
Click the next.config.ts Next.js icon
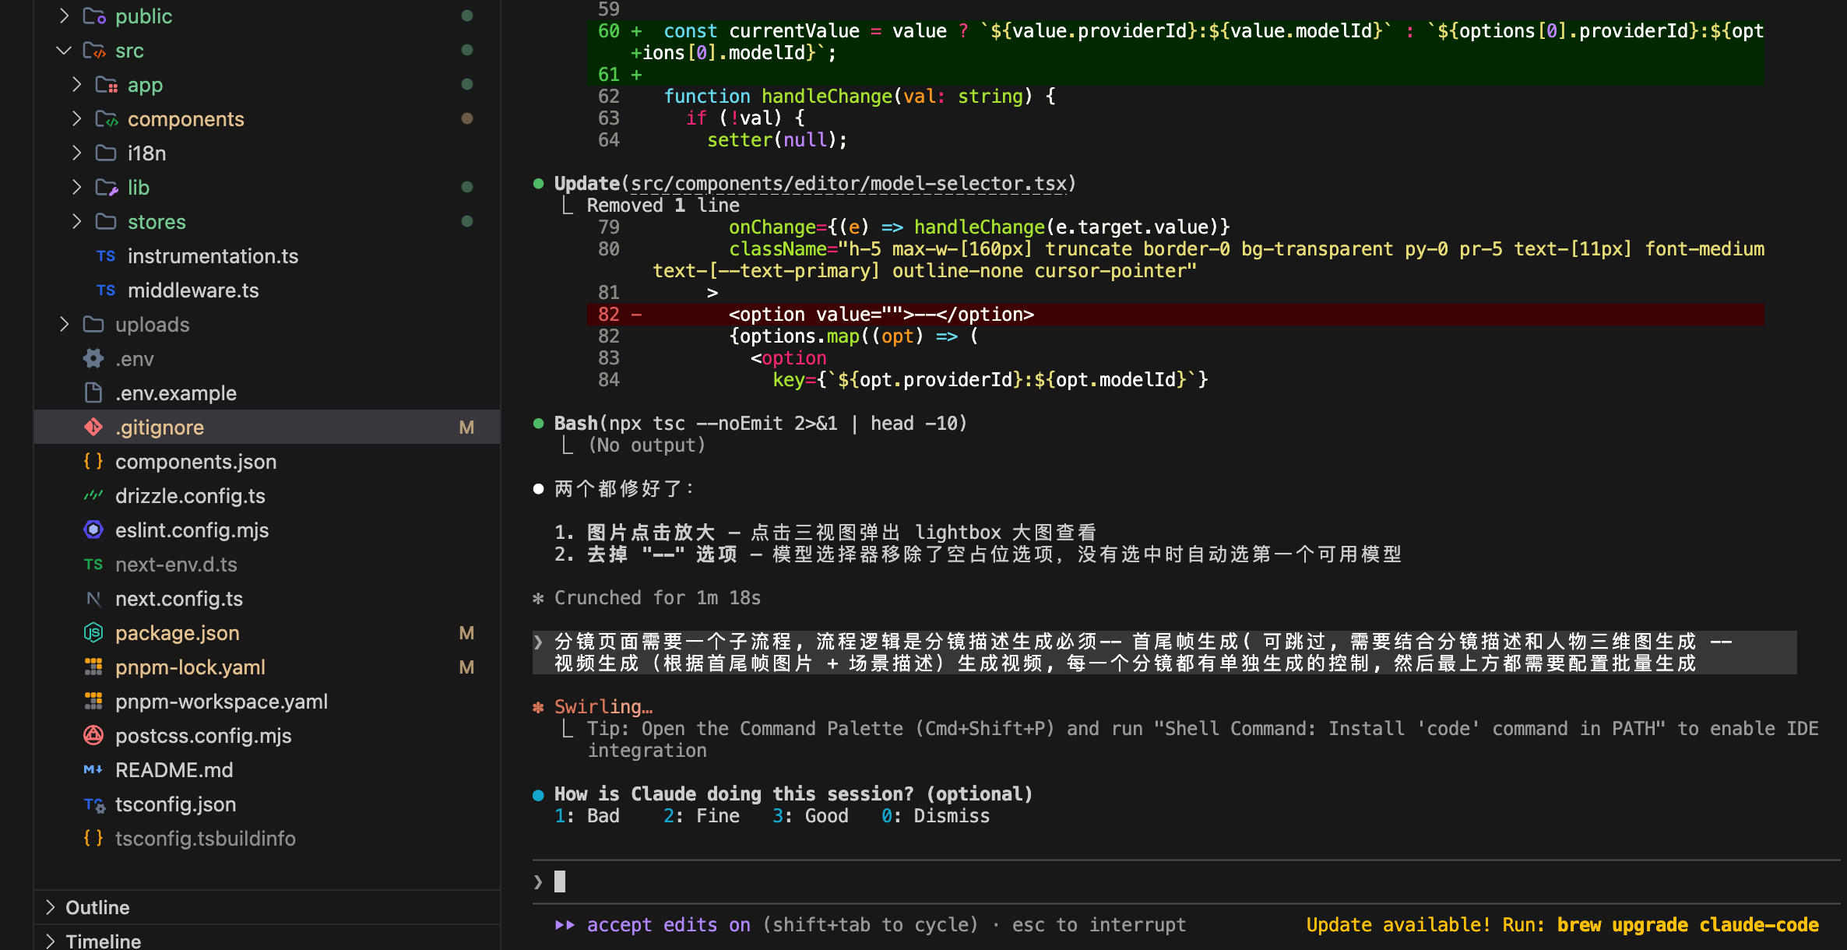click(93, 599)
